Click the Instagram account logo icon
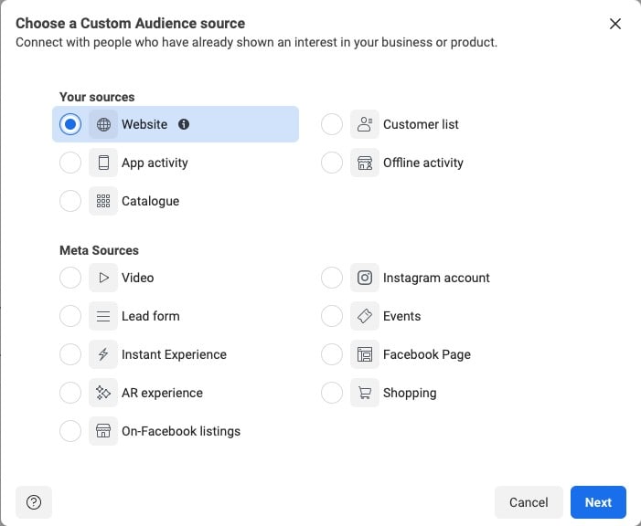The height and width of the screenshot is (526, 641). 365,278
